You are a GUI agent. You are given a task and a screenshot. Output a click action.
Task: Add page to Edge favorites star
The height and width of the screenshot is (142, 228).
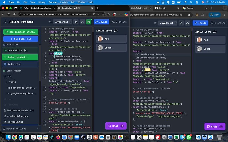[x=103, y=14]
